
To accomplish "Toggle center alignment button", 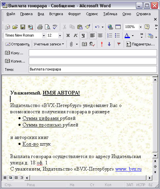I will 100,36.
